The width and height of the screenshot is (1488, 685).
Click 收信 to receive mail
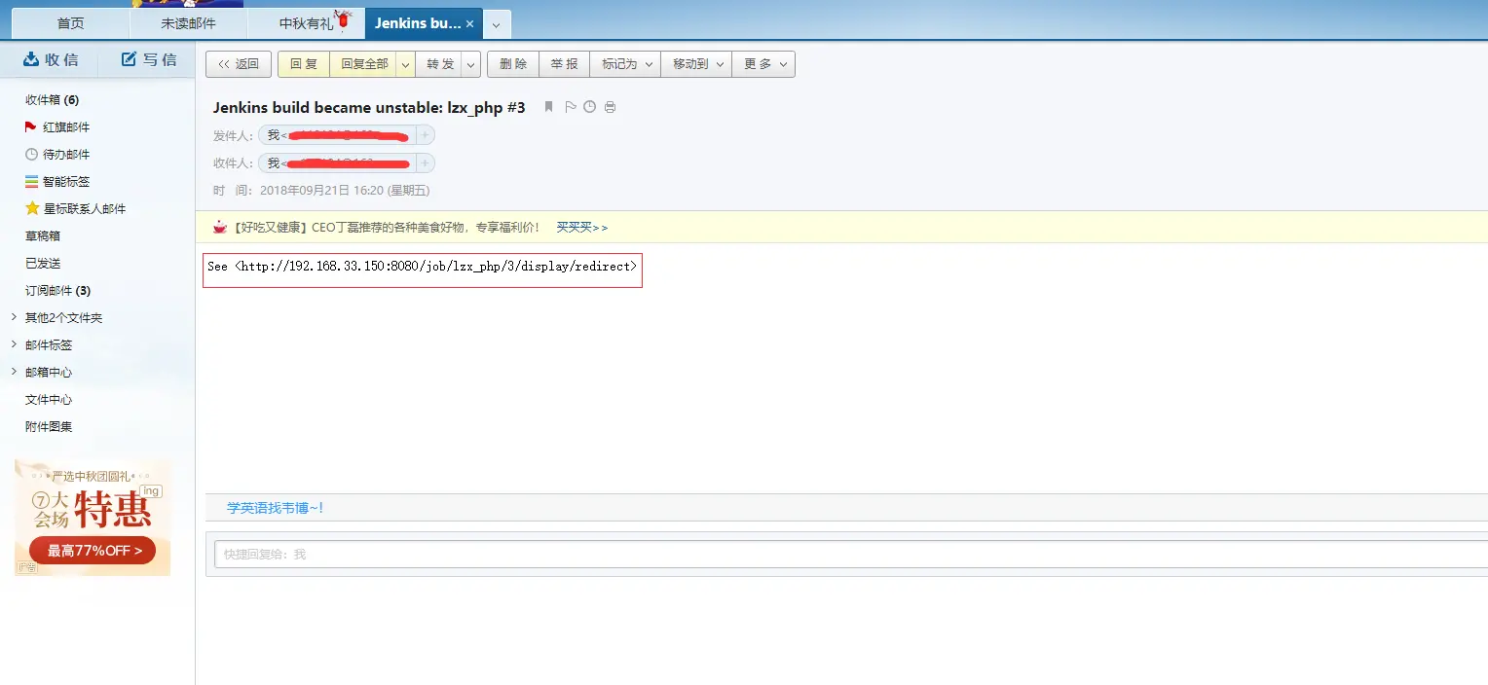[51, 59]
